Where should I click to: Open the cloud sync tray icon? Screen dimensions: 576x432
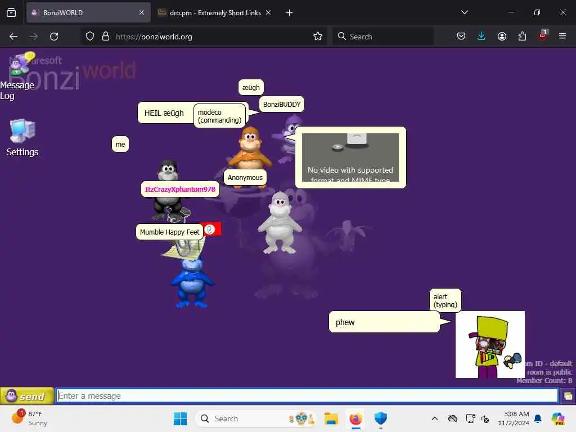click(x=453, y=418)
